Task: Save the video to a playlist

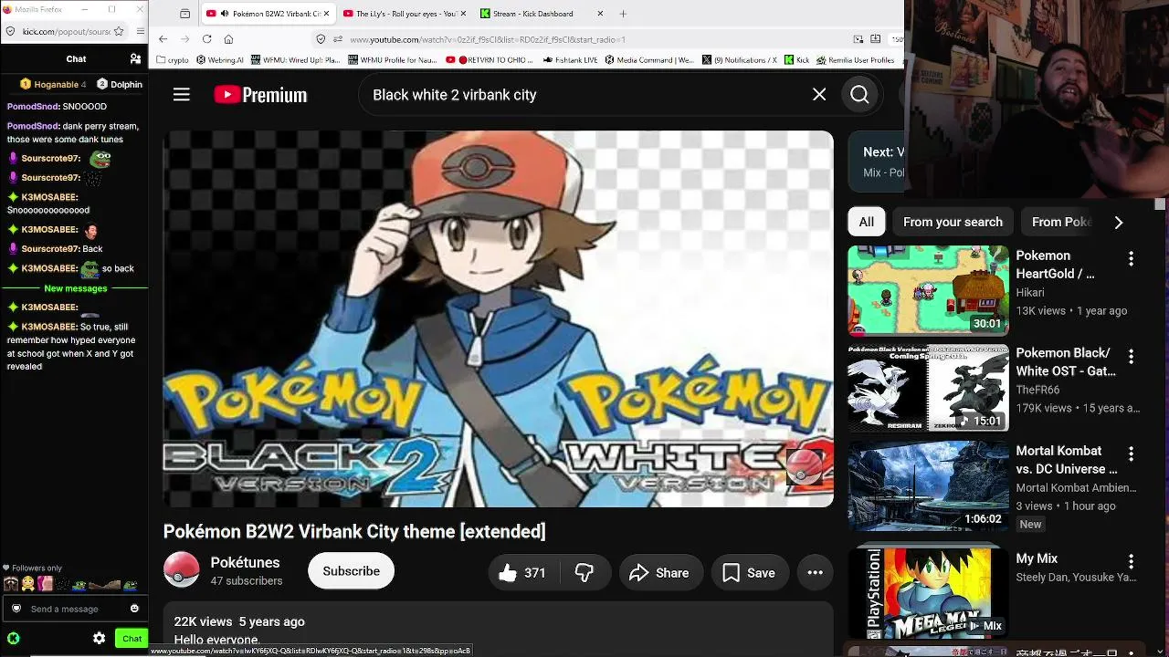Action: (x=749, y=573)
